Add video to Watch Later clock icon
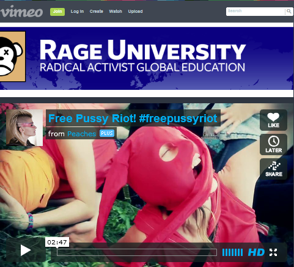The width and height of the screenshot is (294, 267). (273, 144)
